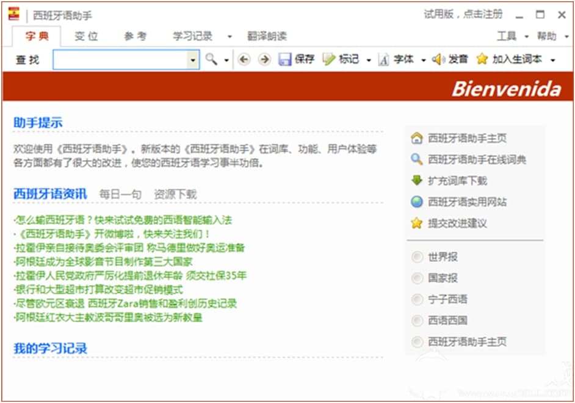Open the 翻译朗读 tab
This screenshot has width=575, height=403.
(x=267, y=36)
